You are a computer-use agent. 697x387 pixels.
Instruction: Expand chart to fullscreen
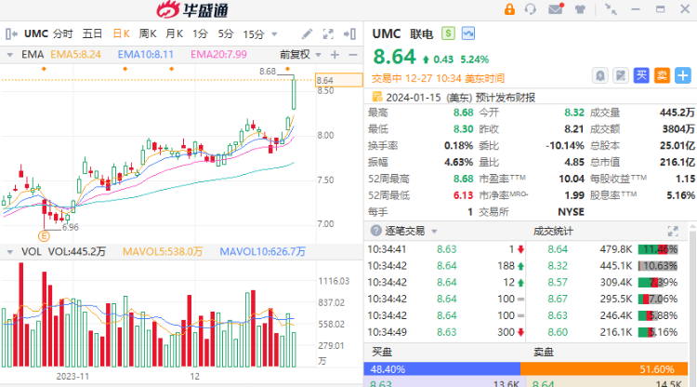[x=328, y=33]
